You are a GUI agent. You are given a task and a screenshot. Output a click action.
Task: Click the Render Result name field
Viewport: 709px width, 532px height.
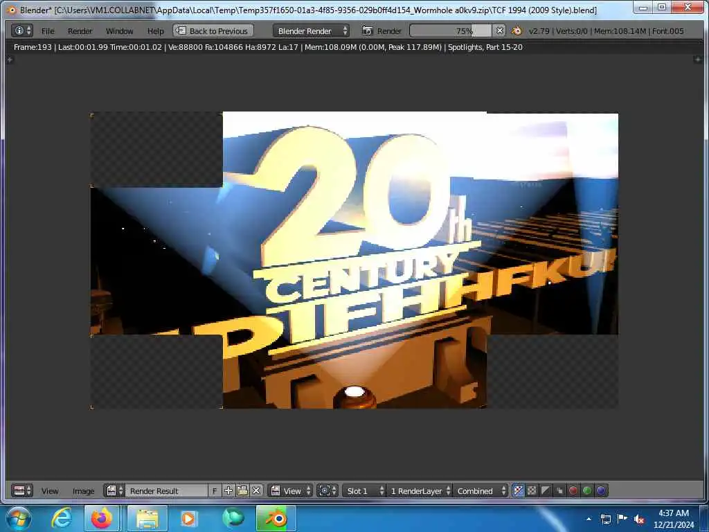(166, 491)
